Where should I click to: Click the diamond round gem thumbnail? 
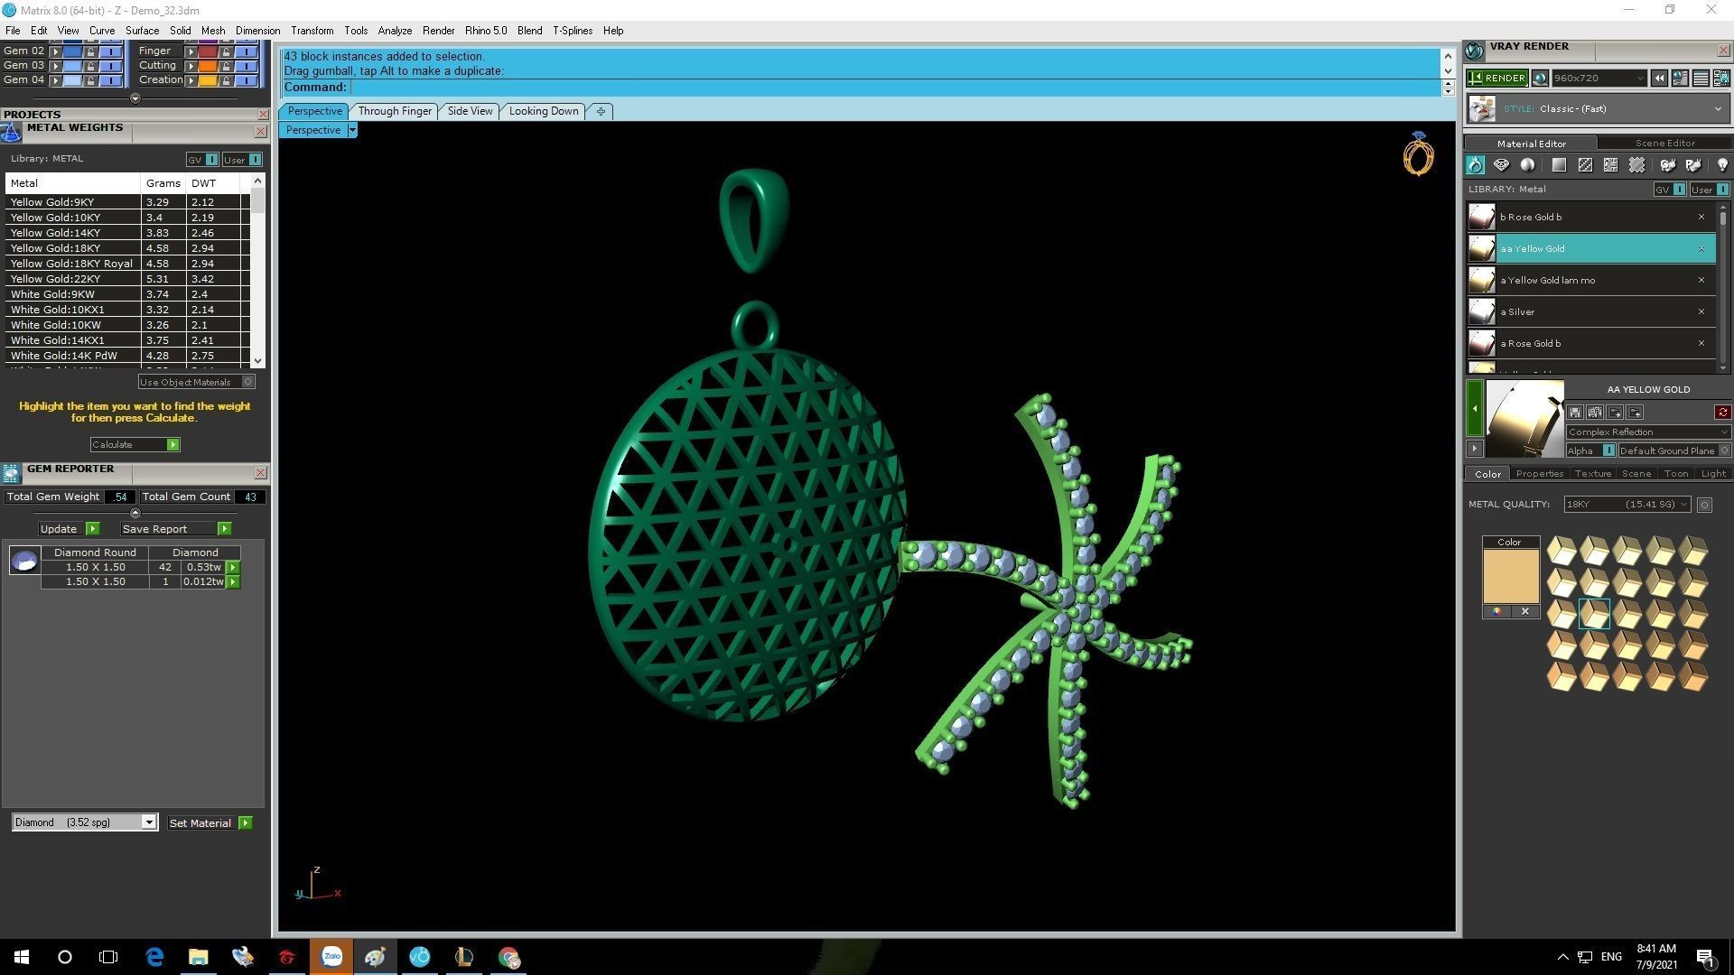[x=24, y=561]
